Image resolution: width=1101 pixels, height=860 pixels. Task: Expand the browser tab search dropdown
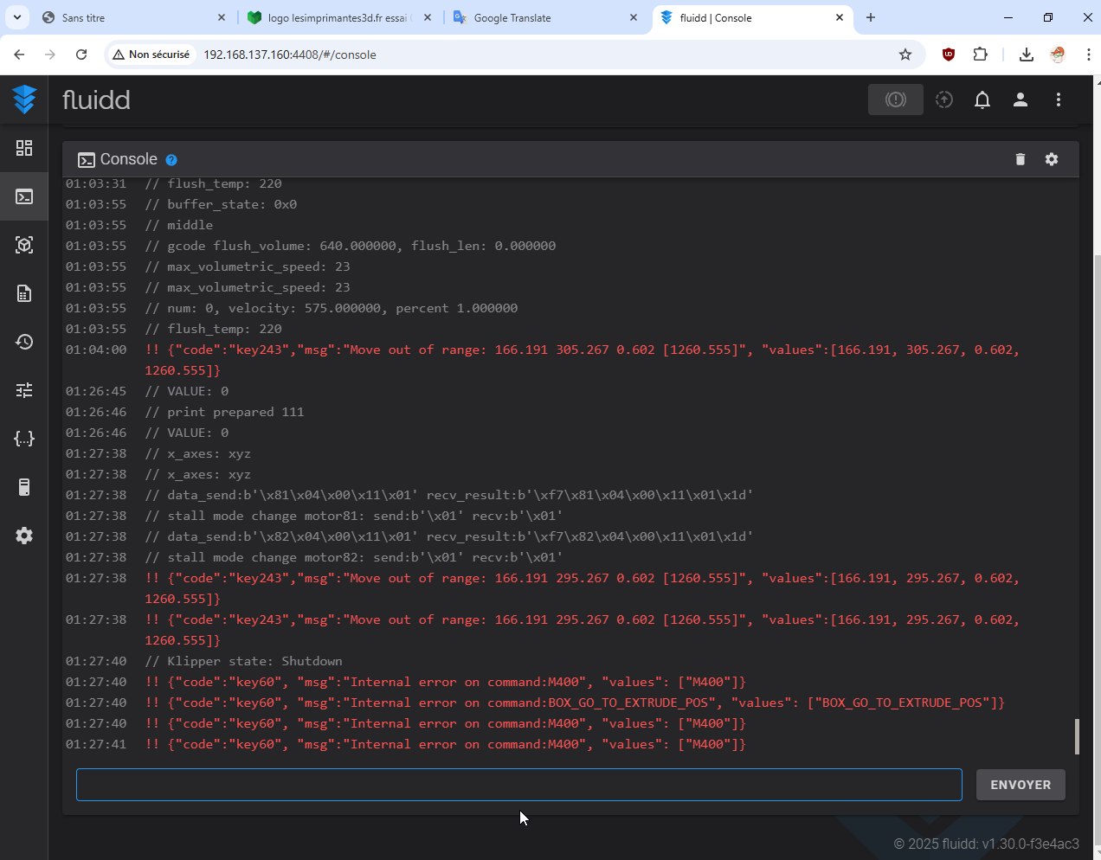pyautogui.click(x=17, y=17)
